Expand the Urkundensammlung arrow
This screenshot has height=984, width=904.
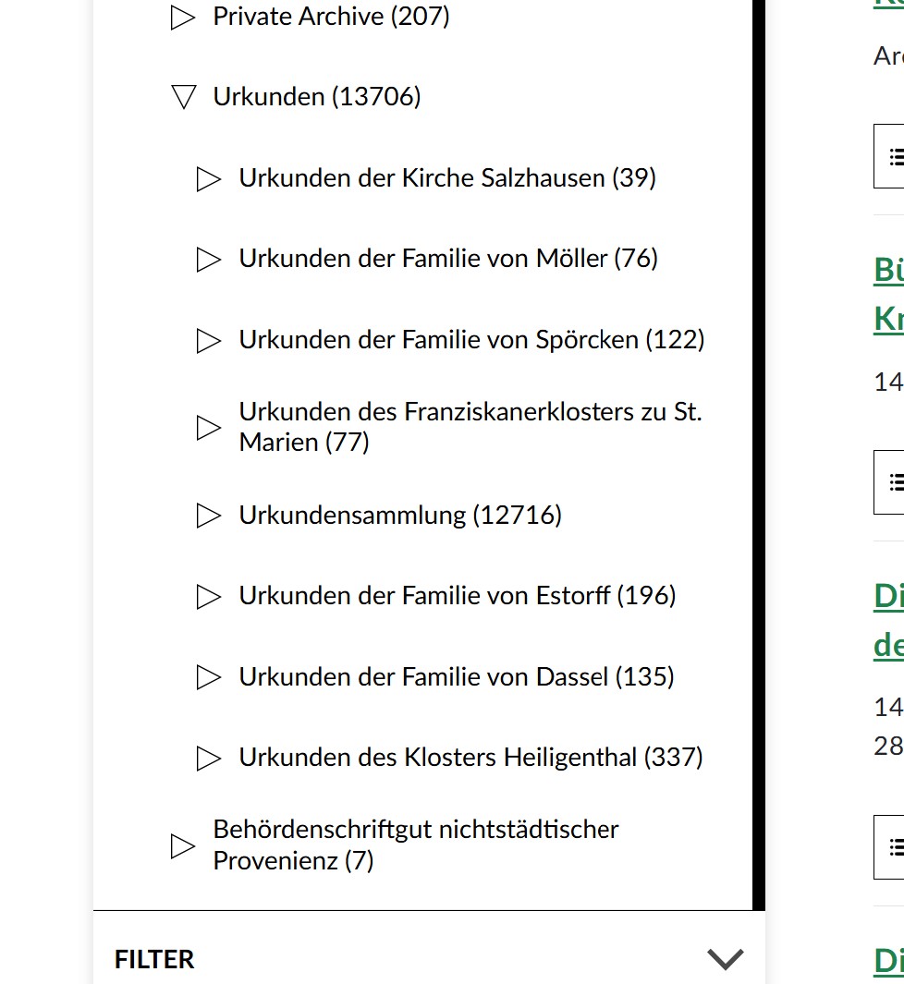pyautogui.click(x=209, y=516)
